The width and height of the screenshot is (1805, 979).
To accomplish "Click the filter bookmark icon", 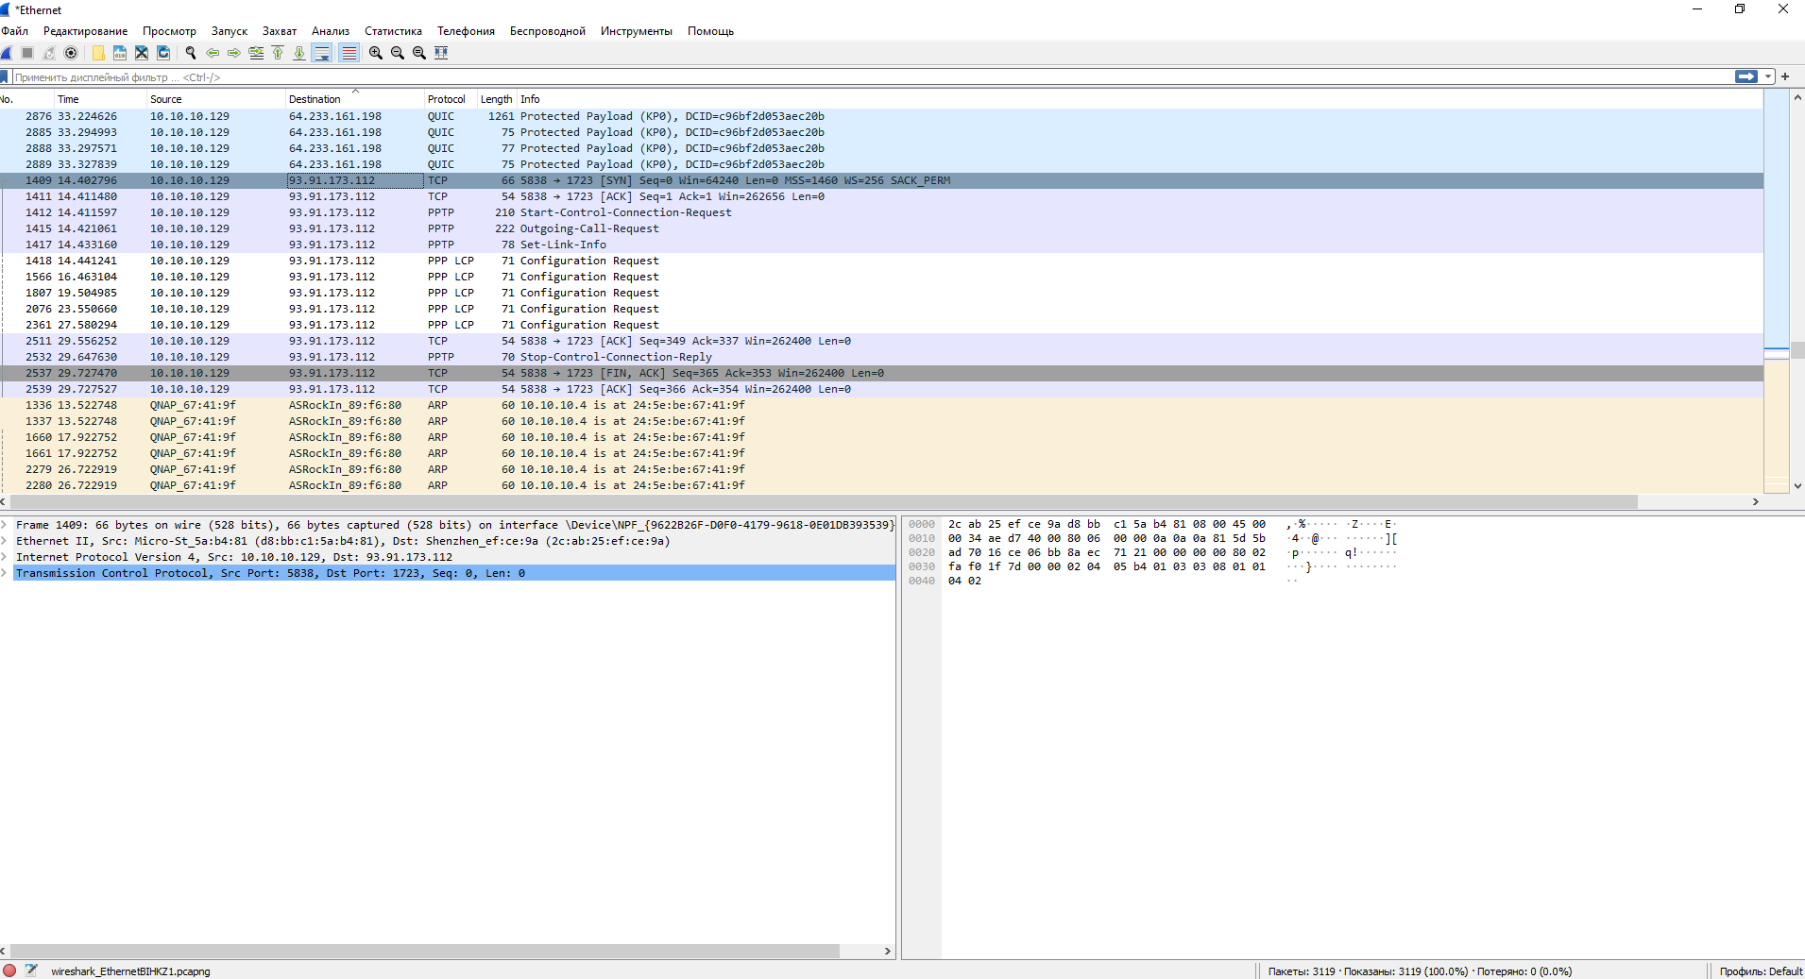I will (x=5, y=76).
